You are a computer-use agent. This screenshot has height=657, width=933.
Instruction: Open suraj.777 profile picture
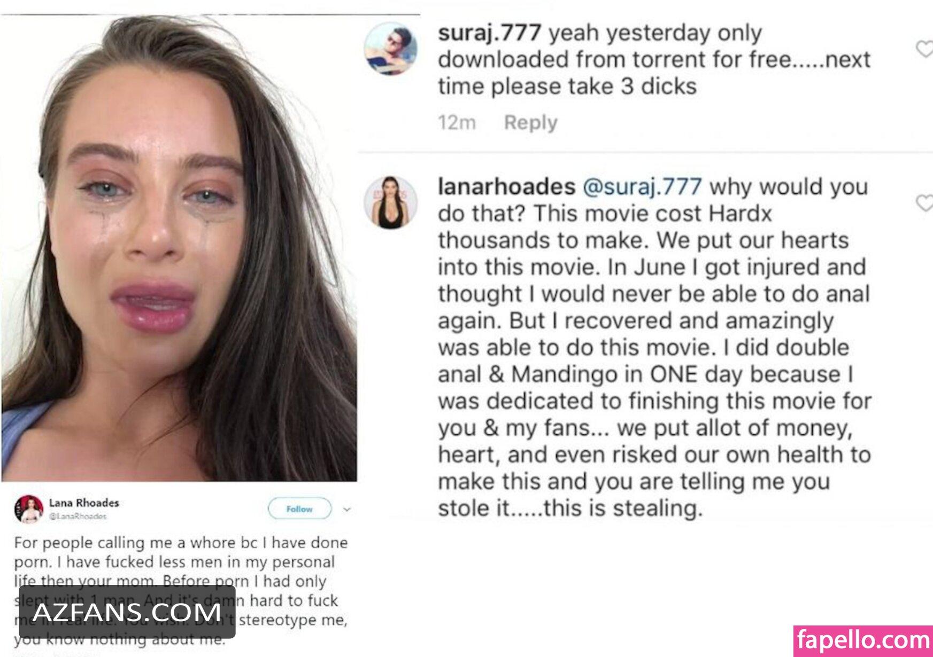(390, 49)
